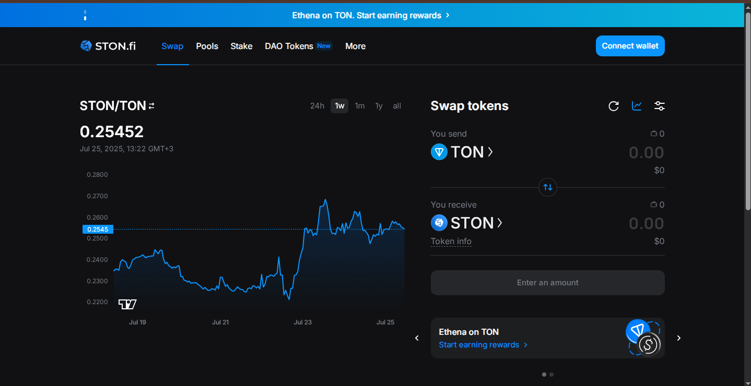Click the 0.2545 price marker on chart
The width and height of the screenshot is (751, 386).
point(98,229)
